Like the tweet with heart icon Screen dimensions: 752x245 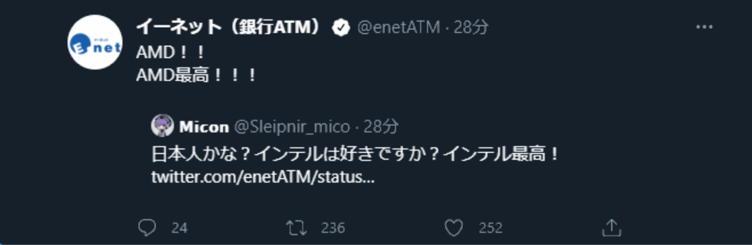[453, 227]
